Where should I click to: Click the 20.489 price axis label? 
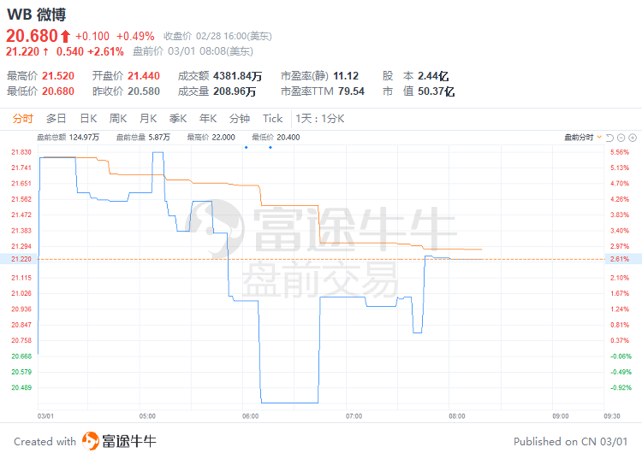(21, 387)
